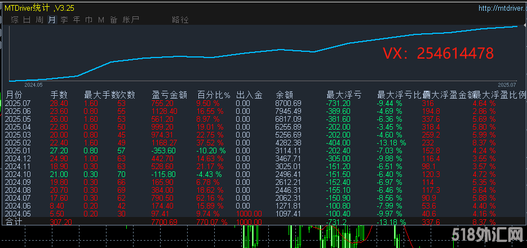Switch to the 综 summary tab
The height and width of the screenshot is (248, 527).
15,20
